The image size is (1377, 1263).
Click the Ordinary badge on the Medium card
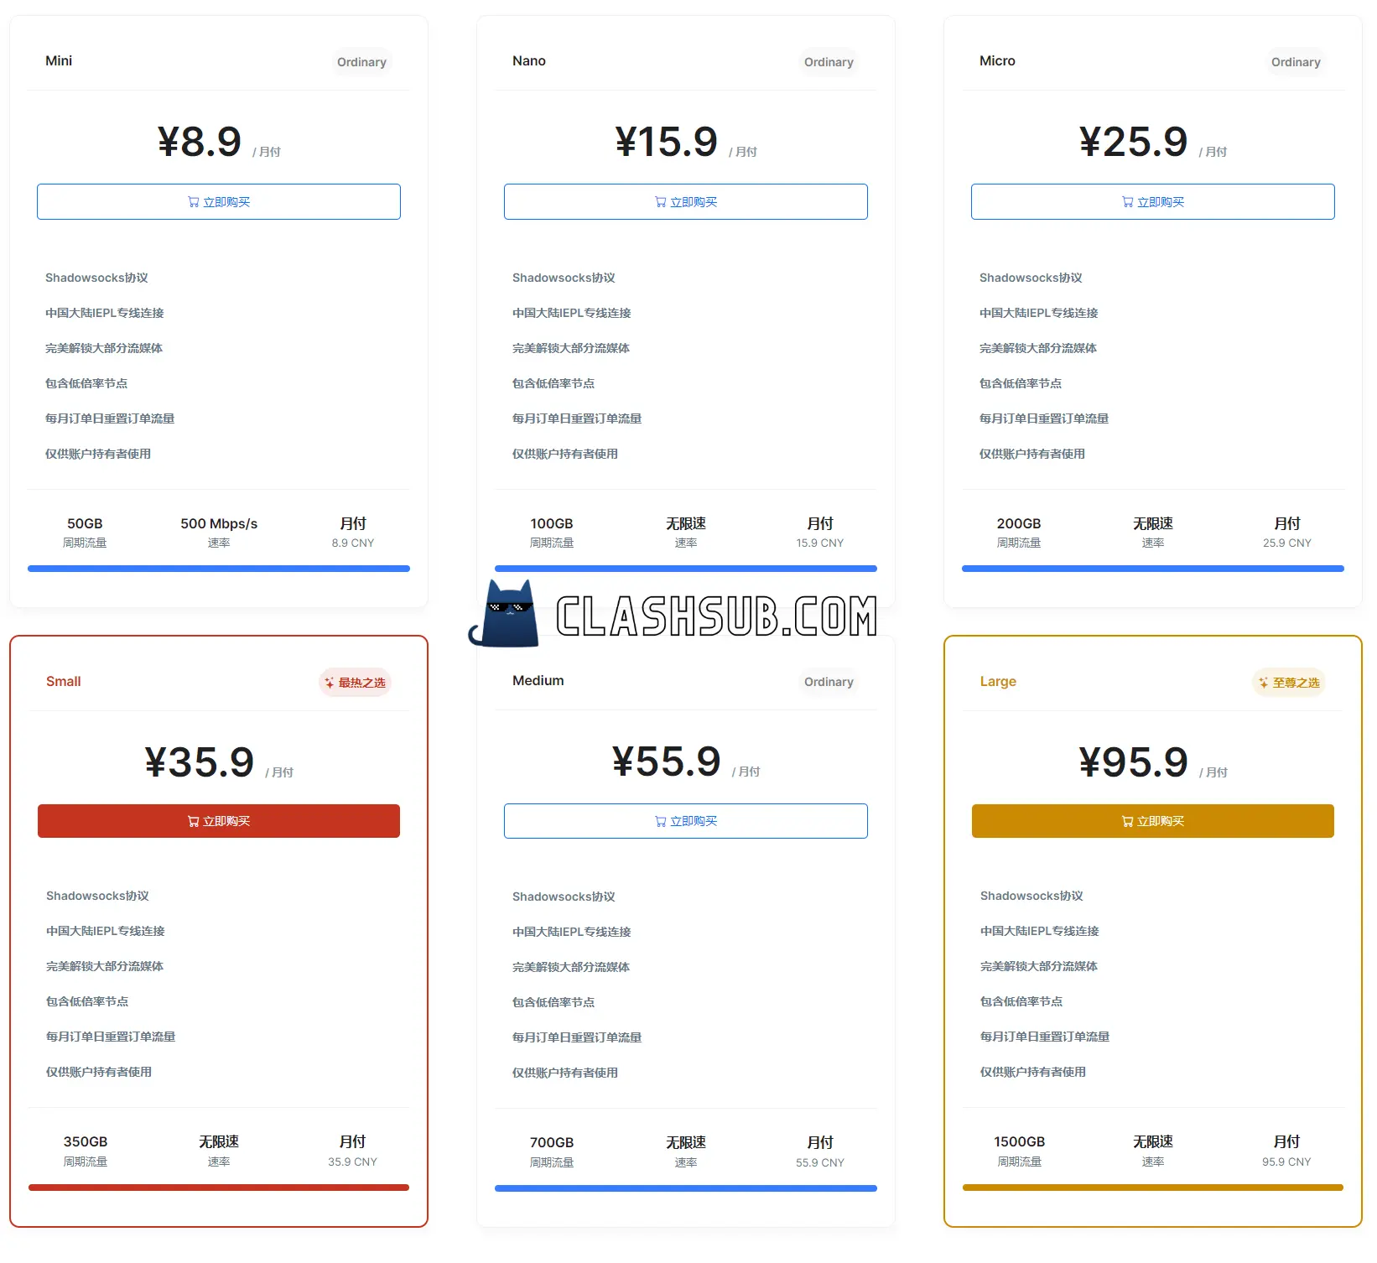(x=829, y=682)
